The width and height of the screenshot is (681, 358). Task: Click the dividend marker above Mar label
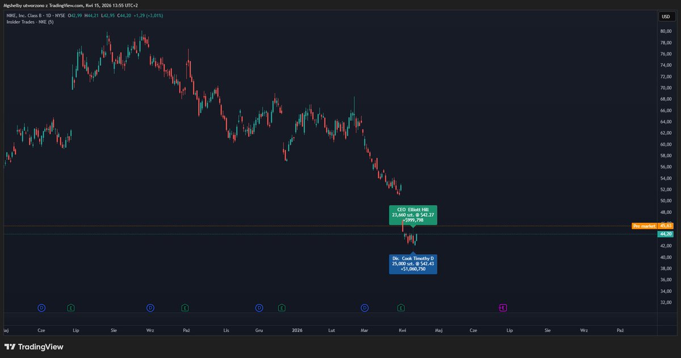click(x=364, y=308)
